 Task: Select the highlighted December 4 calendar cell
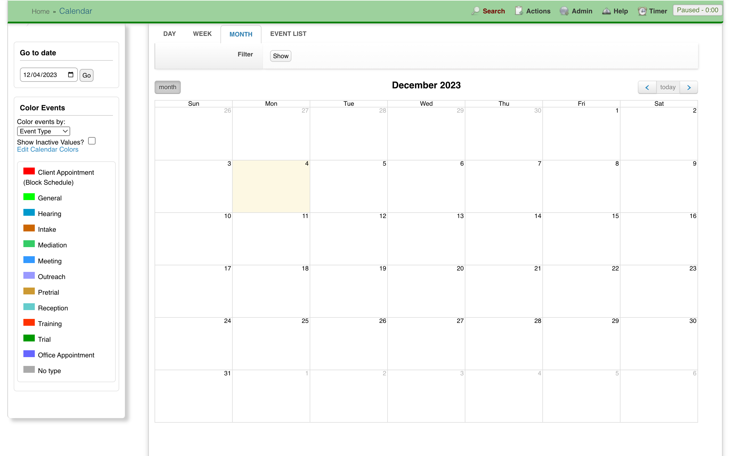tap(271, 186)
